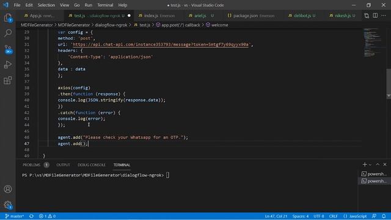Open the Search view in the activity bar

(x=8, y=33)
